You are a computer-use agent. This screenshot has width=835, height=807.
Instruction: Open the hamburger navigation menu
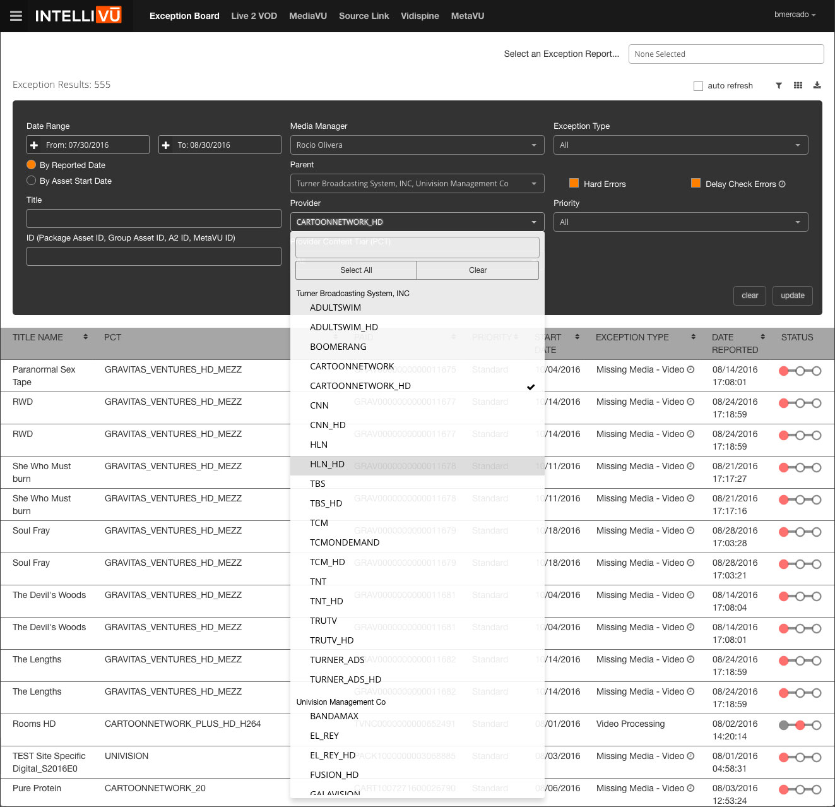click(16, 16)
